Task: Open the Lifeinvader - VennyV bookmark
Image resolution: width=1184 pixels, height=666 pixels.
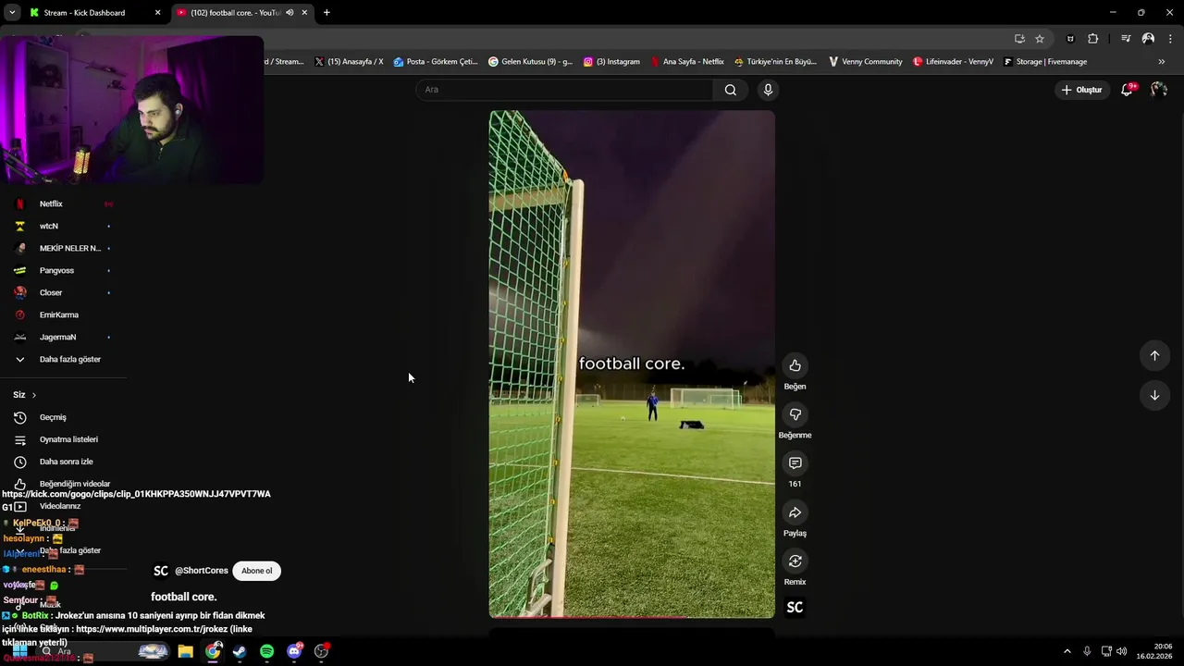Action: [x=953, y=62]
